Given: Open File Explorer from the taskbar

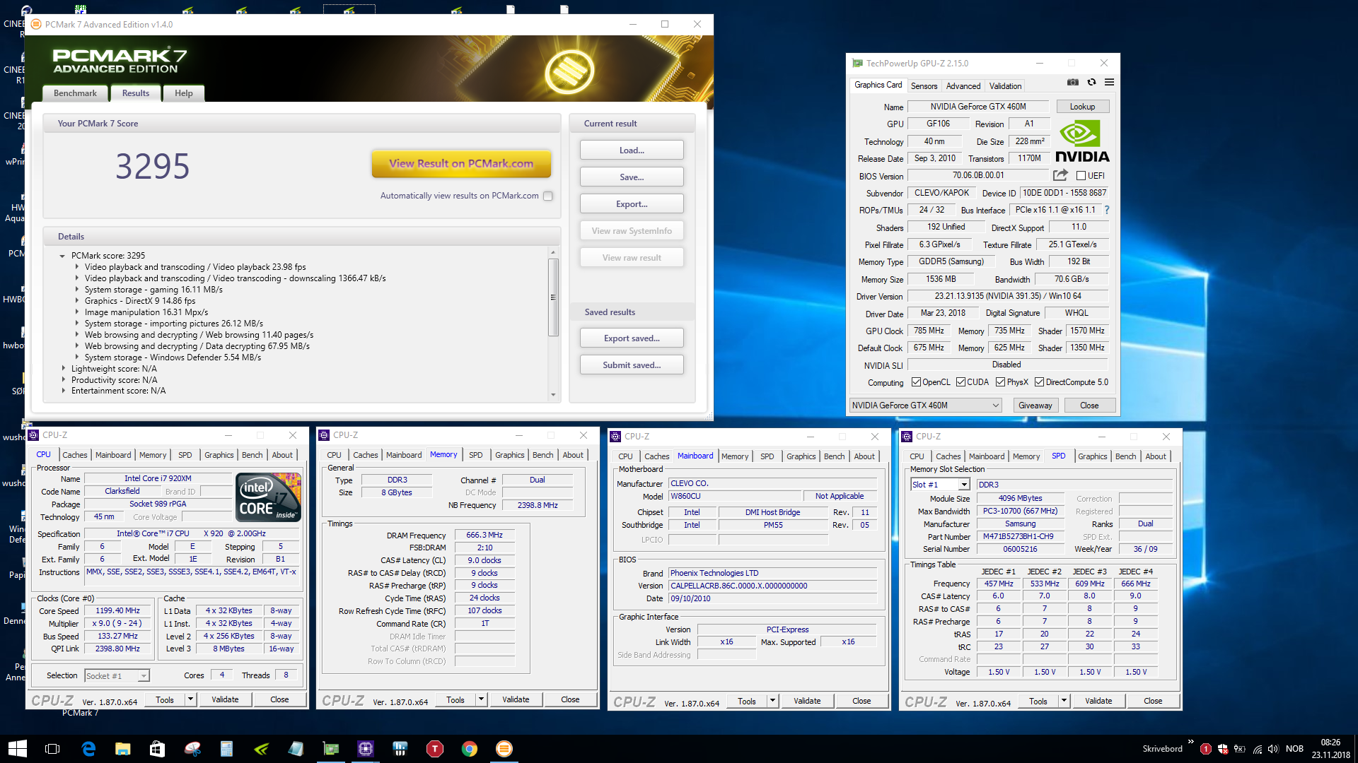Looking at the screenshot, I should 123,749.
